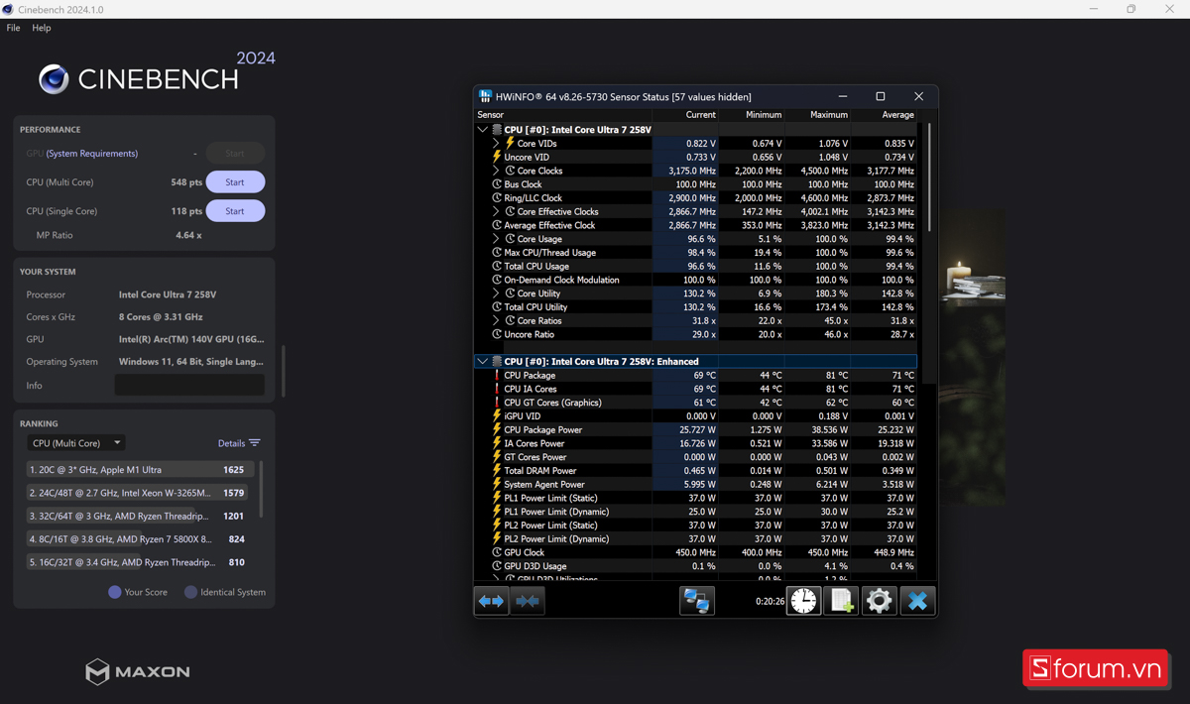Expand the Core Usage row
Image resolution: width=1190 pixels, height=704 pixels.
click(x=496, y=239)
